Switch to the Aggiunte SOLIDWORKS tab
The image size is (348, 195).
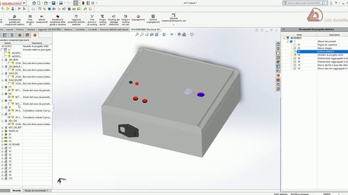point(49,29)
